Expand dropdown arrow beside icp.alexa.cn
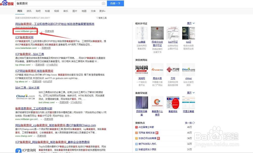This screenshot has height=153, width=253. click(x=29, y=82)
